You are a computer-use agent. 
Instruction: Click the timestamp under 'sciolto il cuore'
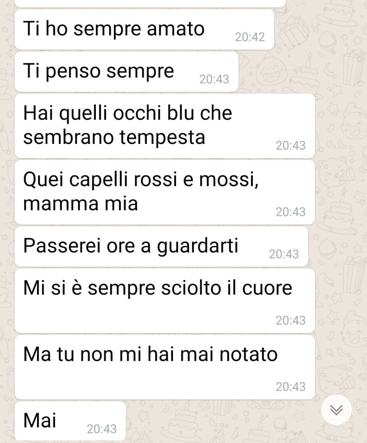tap(291, 320)
